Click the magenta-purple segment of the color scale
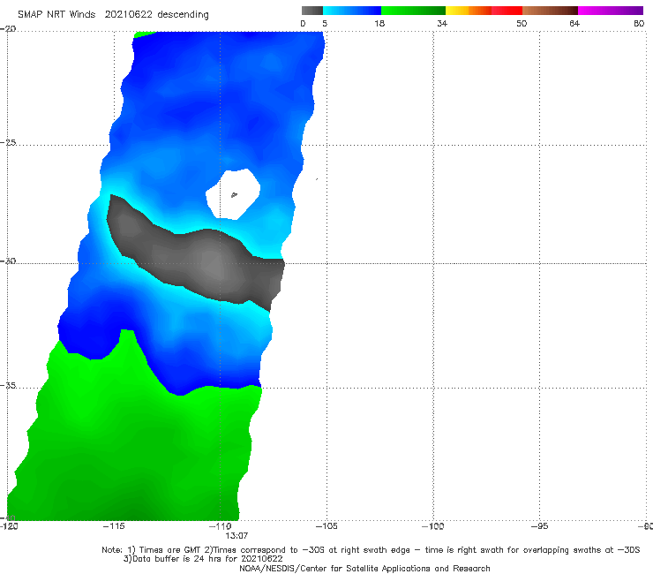653x574 pixels. (x=611, y=11)
